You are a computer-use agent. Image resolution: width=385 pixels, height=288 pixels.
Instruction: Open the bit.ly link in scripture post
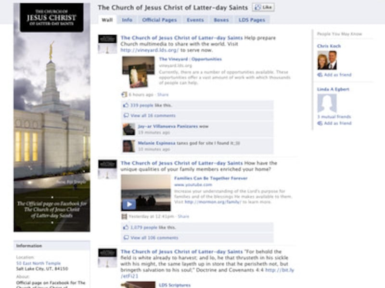280,270
